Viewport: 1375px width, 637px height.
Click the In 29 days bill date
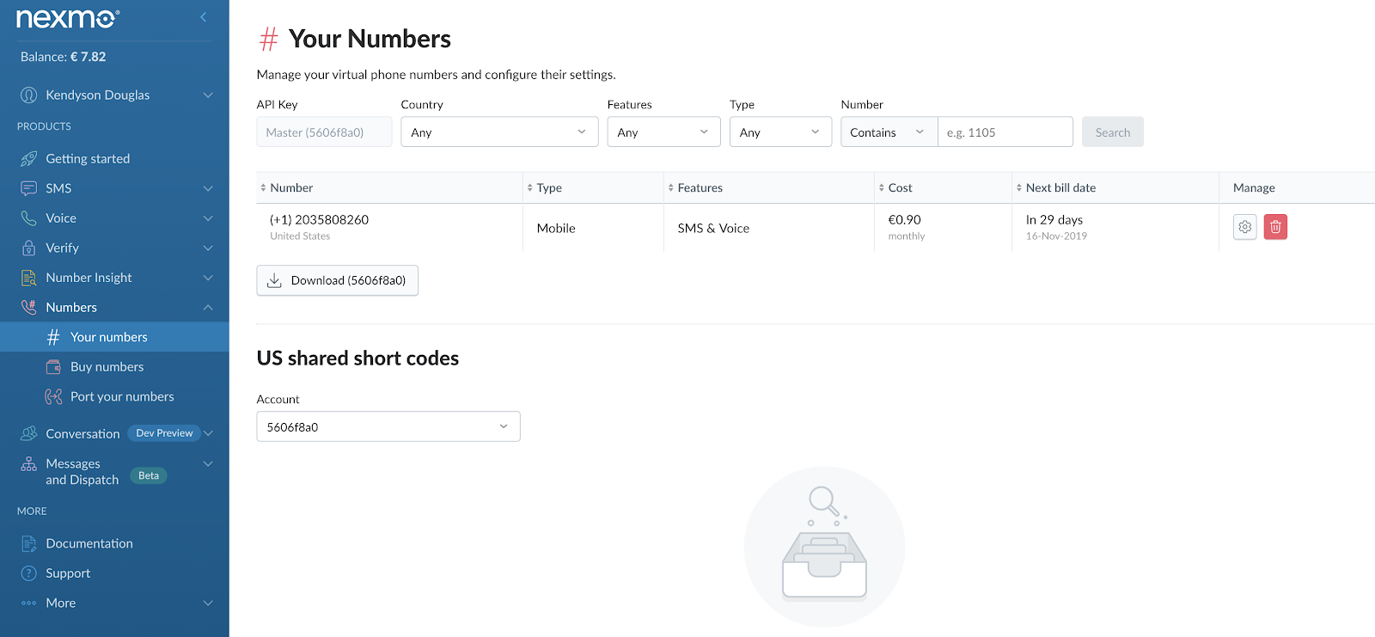click(x=1054, y=220)
